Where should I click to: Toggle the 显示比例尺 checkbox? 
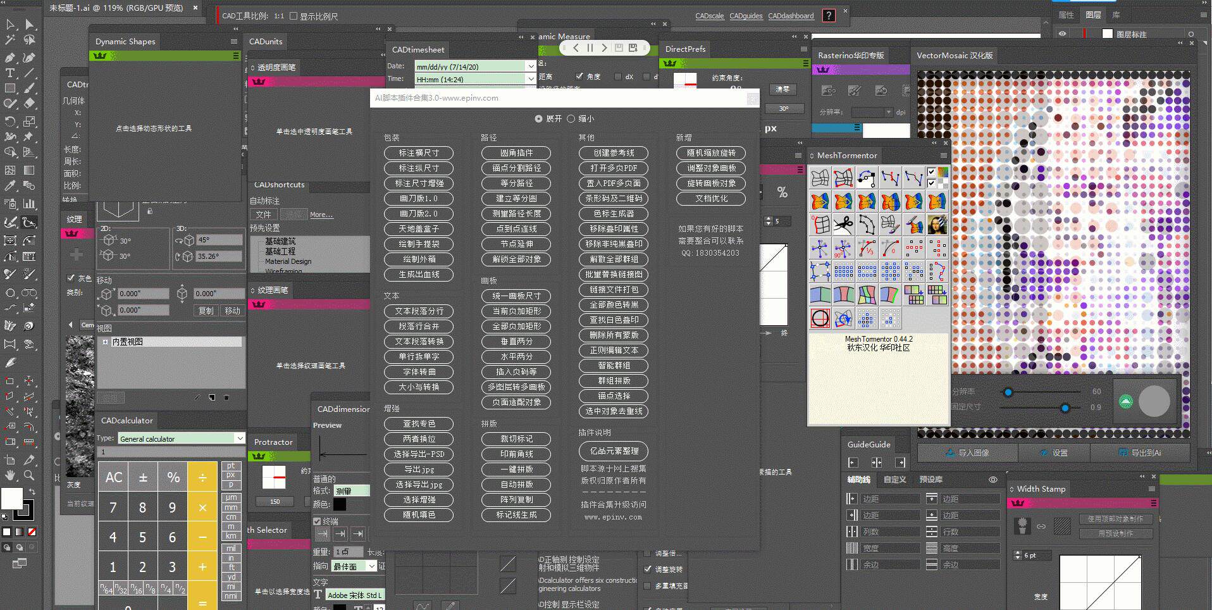click(294, 16)
